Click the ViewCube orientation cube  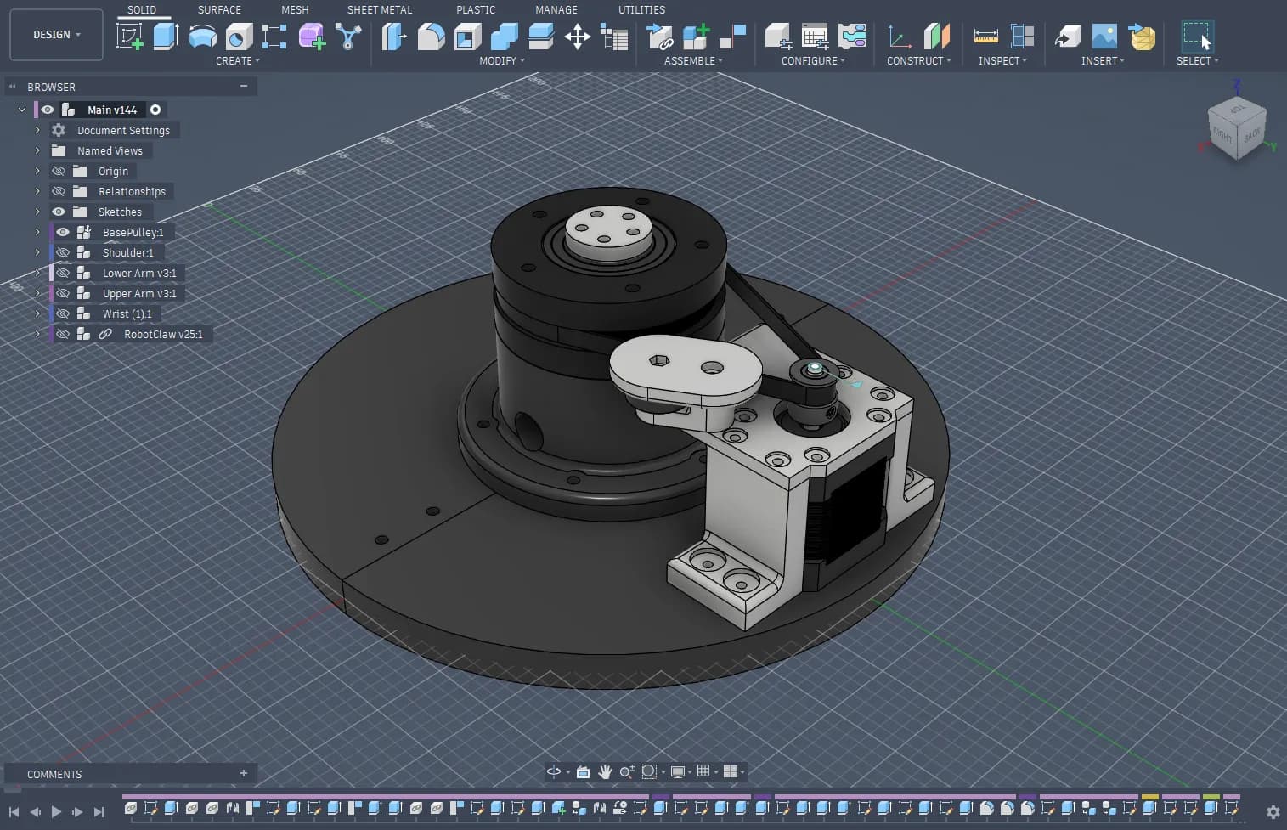click(1238, 127)
